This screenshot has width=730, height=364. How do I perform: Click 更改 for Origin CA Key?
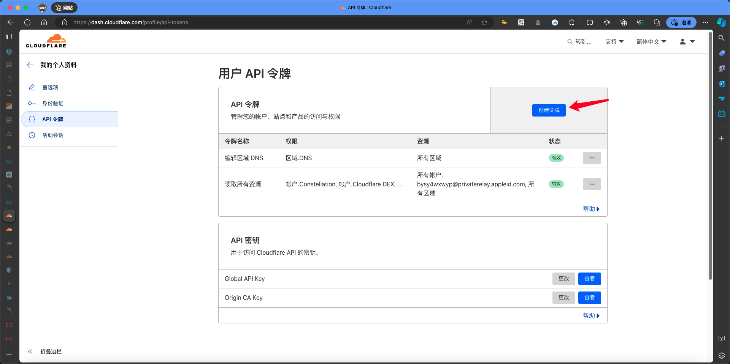click(x=563, y=298)
